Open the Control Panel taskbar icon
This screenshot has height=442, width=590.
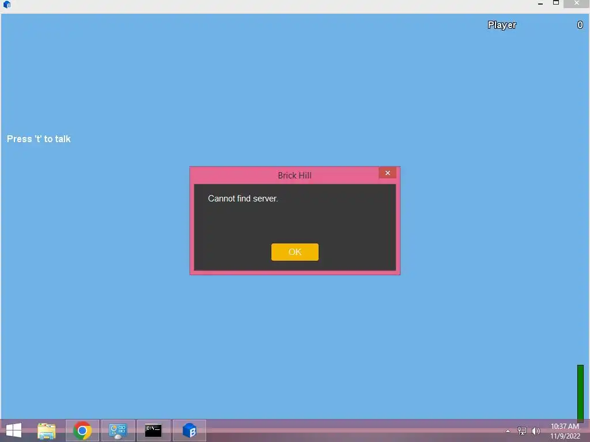tap(118, 430)
